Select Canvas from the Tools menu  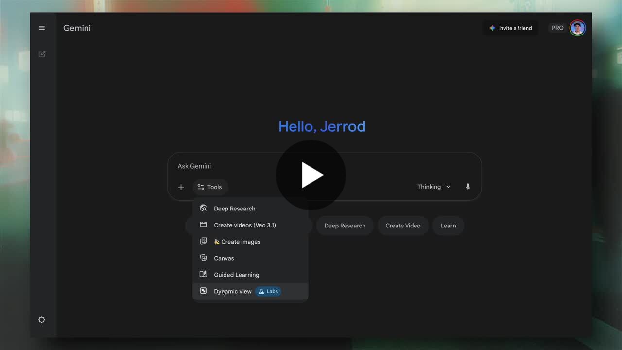[250, 258]
